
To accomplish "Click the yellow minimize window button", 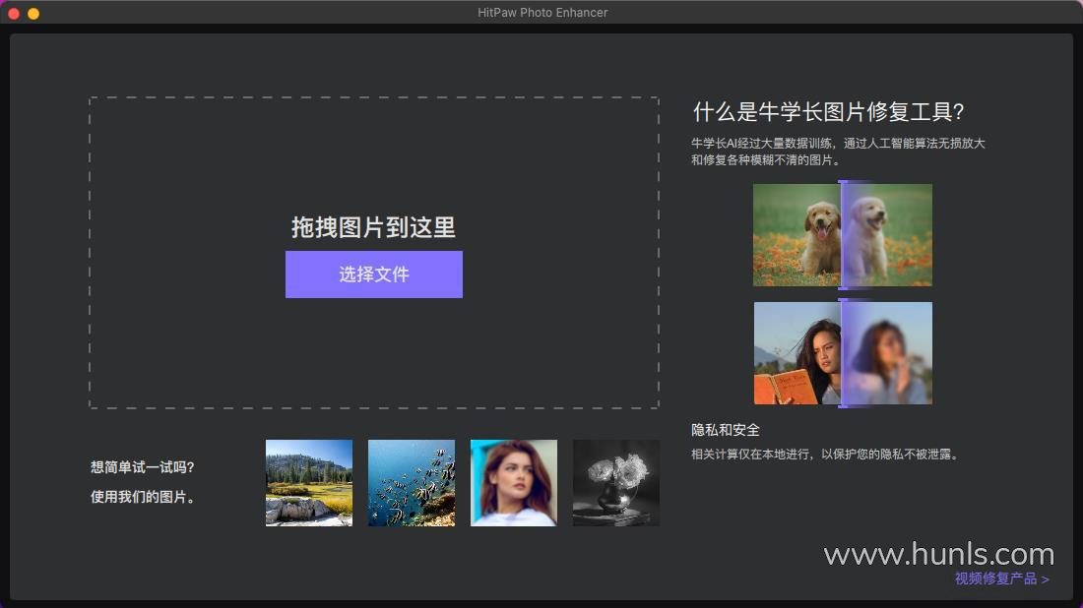I will (33, 13).
